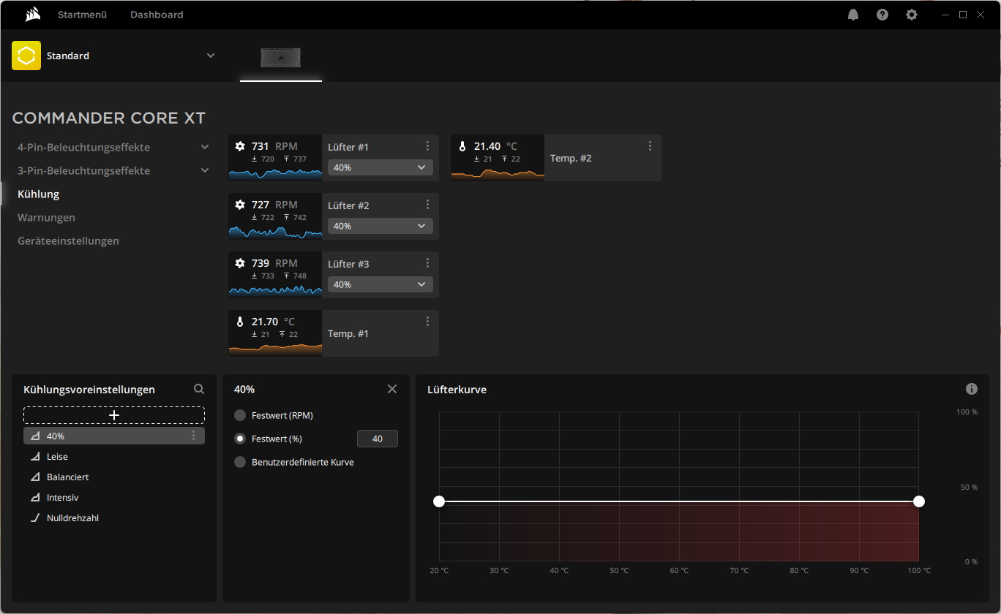
Task: Click the Intensiv preset curve icon
Action: (x=35, y=497)
